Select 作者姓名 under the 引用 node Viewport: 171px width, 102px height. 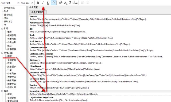coord(11,42)
